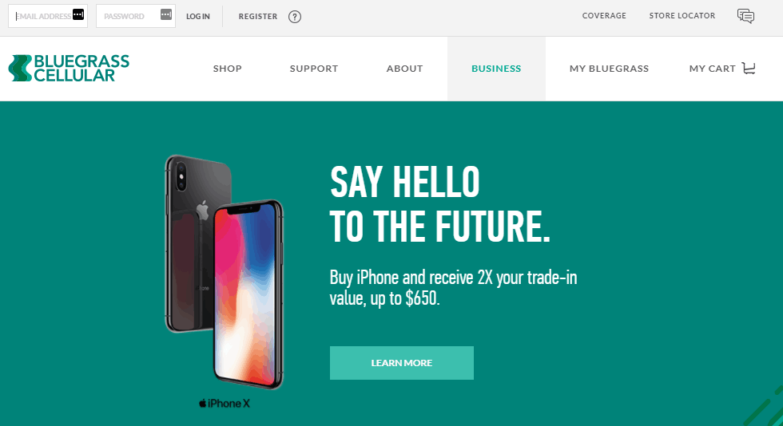
Task: Select the Business tab
Action: click(496, 69)
